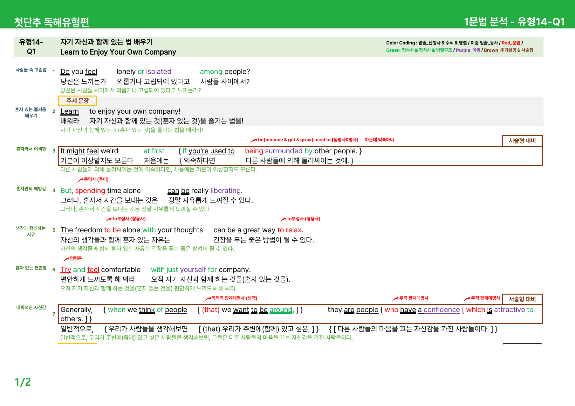The width and height of the screenshot is (575, 406).
Task: Click the green phrase 'at first'
Action: [x=154, y=151]
